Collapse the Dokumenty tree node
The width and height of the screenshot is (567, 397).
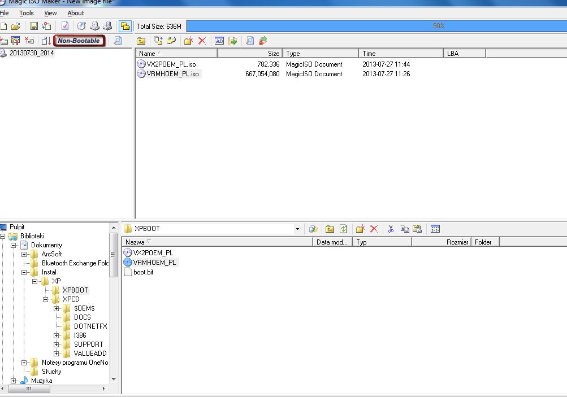[x=14, y=245]
